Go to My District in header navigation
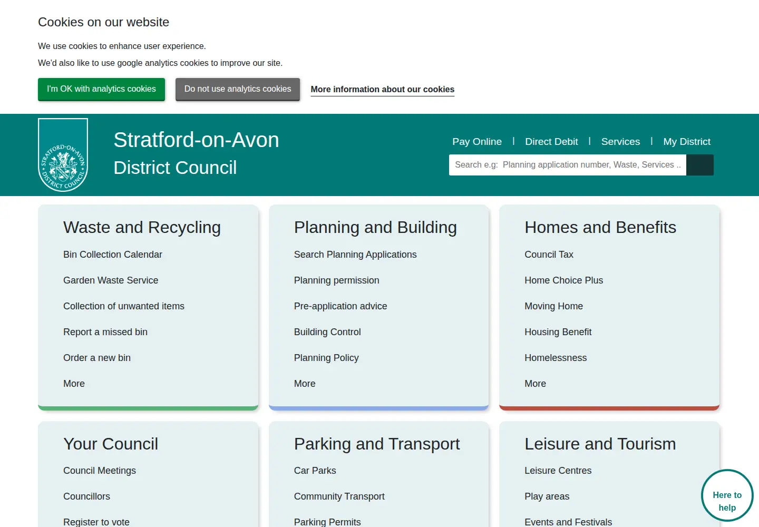 [x=687, y=142]
